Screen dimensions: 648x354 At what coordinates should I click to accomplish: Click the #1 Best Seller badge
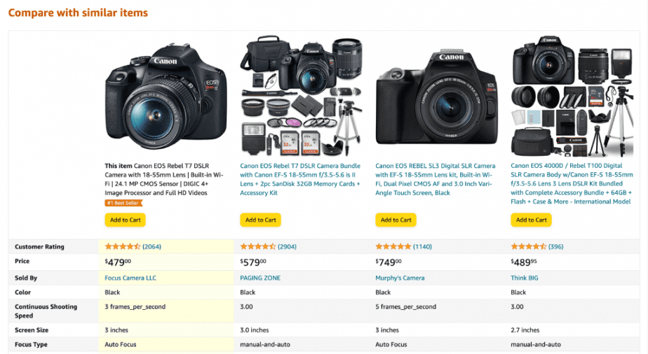[x=123, y=203]
